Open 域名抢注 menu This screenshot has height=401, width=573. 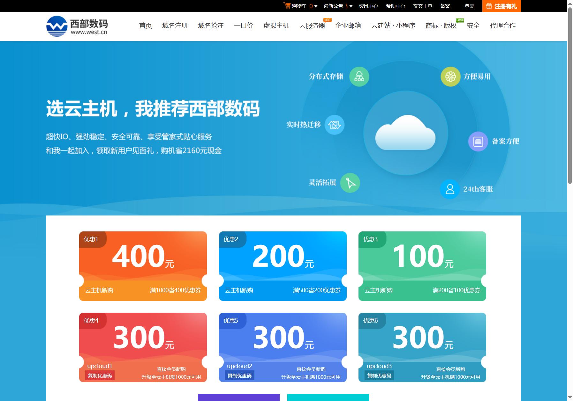tap(211, 26)
